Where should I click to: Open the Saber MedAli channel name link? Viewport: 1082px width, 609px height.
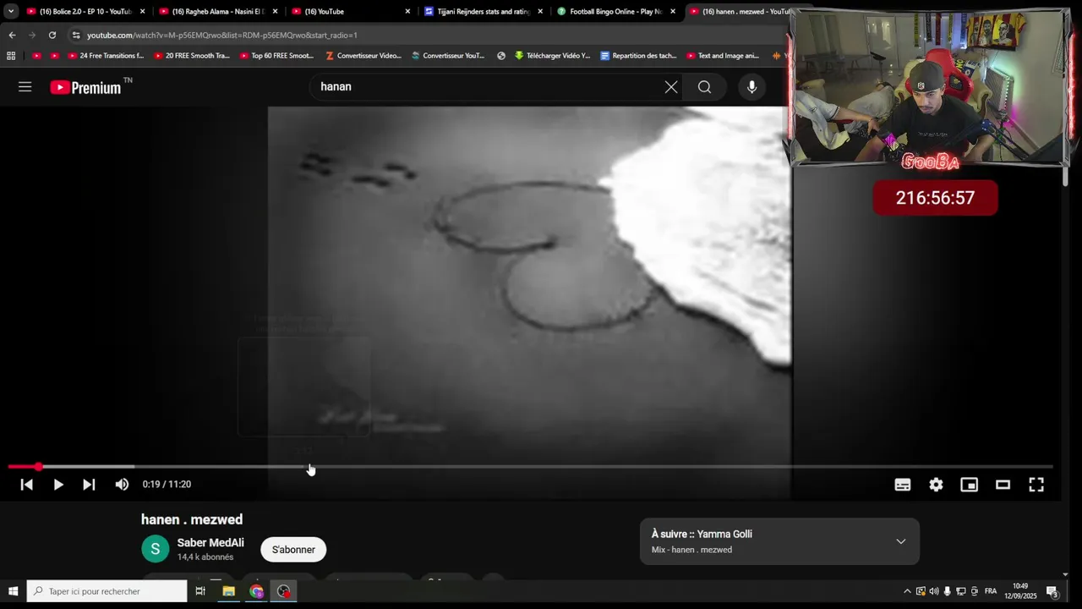[x=210, y=543]
